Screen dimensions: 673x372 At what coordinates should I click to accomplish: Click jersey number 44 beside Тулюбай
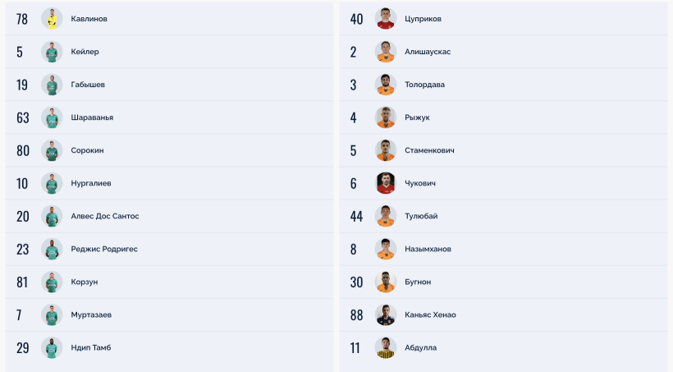[x=356, y=216]
